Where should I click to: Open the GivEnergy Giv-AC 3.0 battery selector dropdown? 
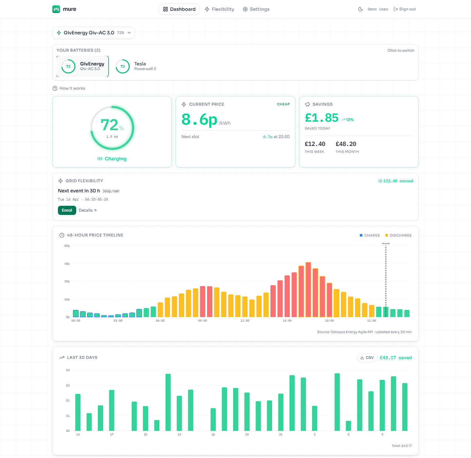tap(94, 33)
